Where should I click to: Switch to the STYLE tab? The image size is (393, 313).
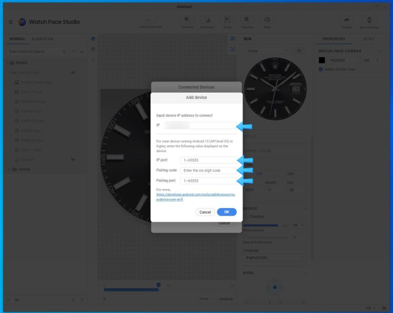(x=368, y=39)
